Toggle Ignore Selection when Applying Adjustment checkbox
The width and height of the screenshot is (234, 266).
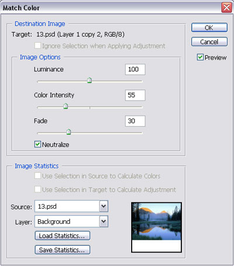pos(37,46)
